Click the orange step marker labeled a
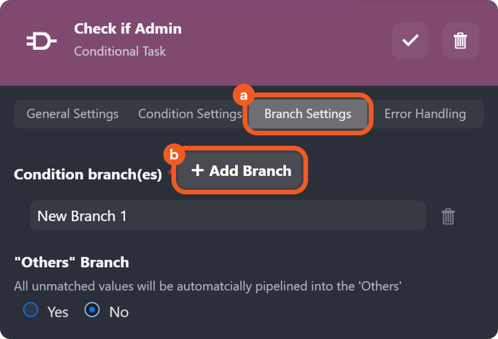Viewport: 498px width, 339px height. (244, 95)
